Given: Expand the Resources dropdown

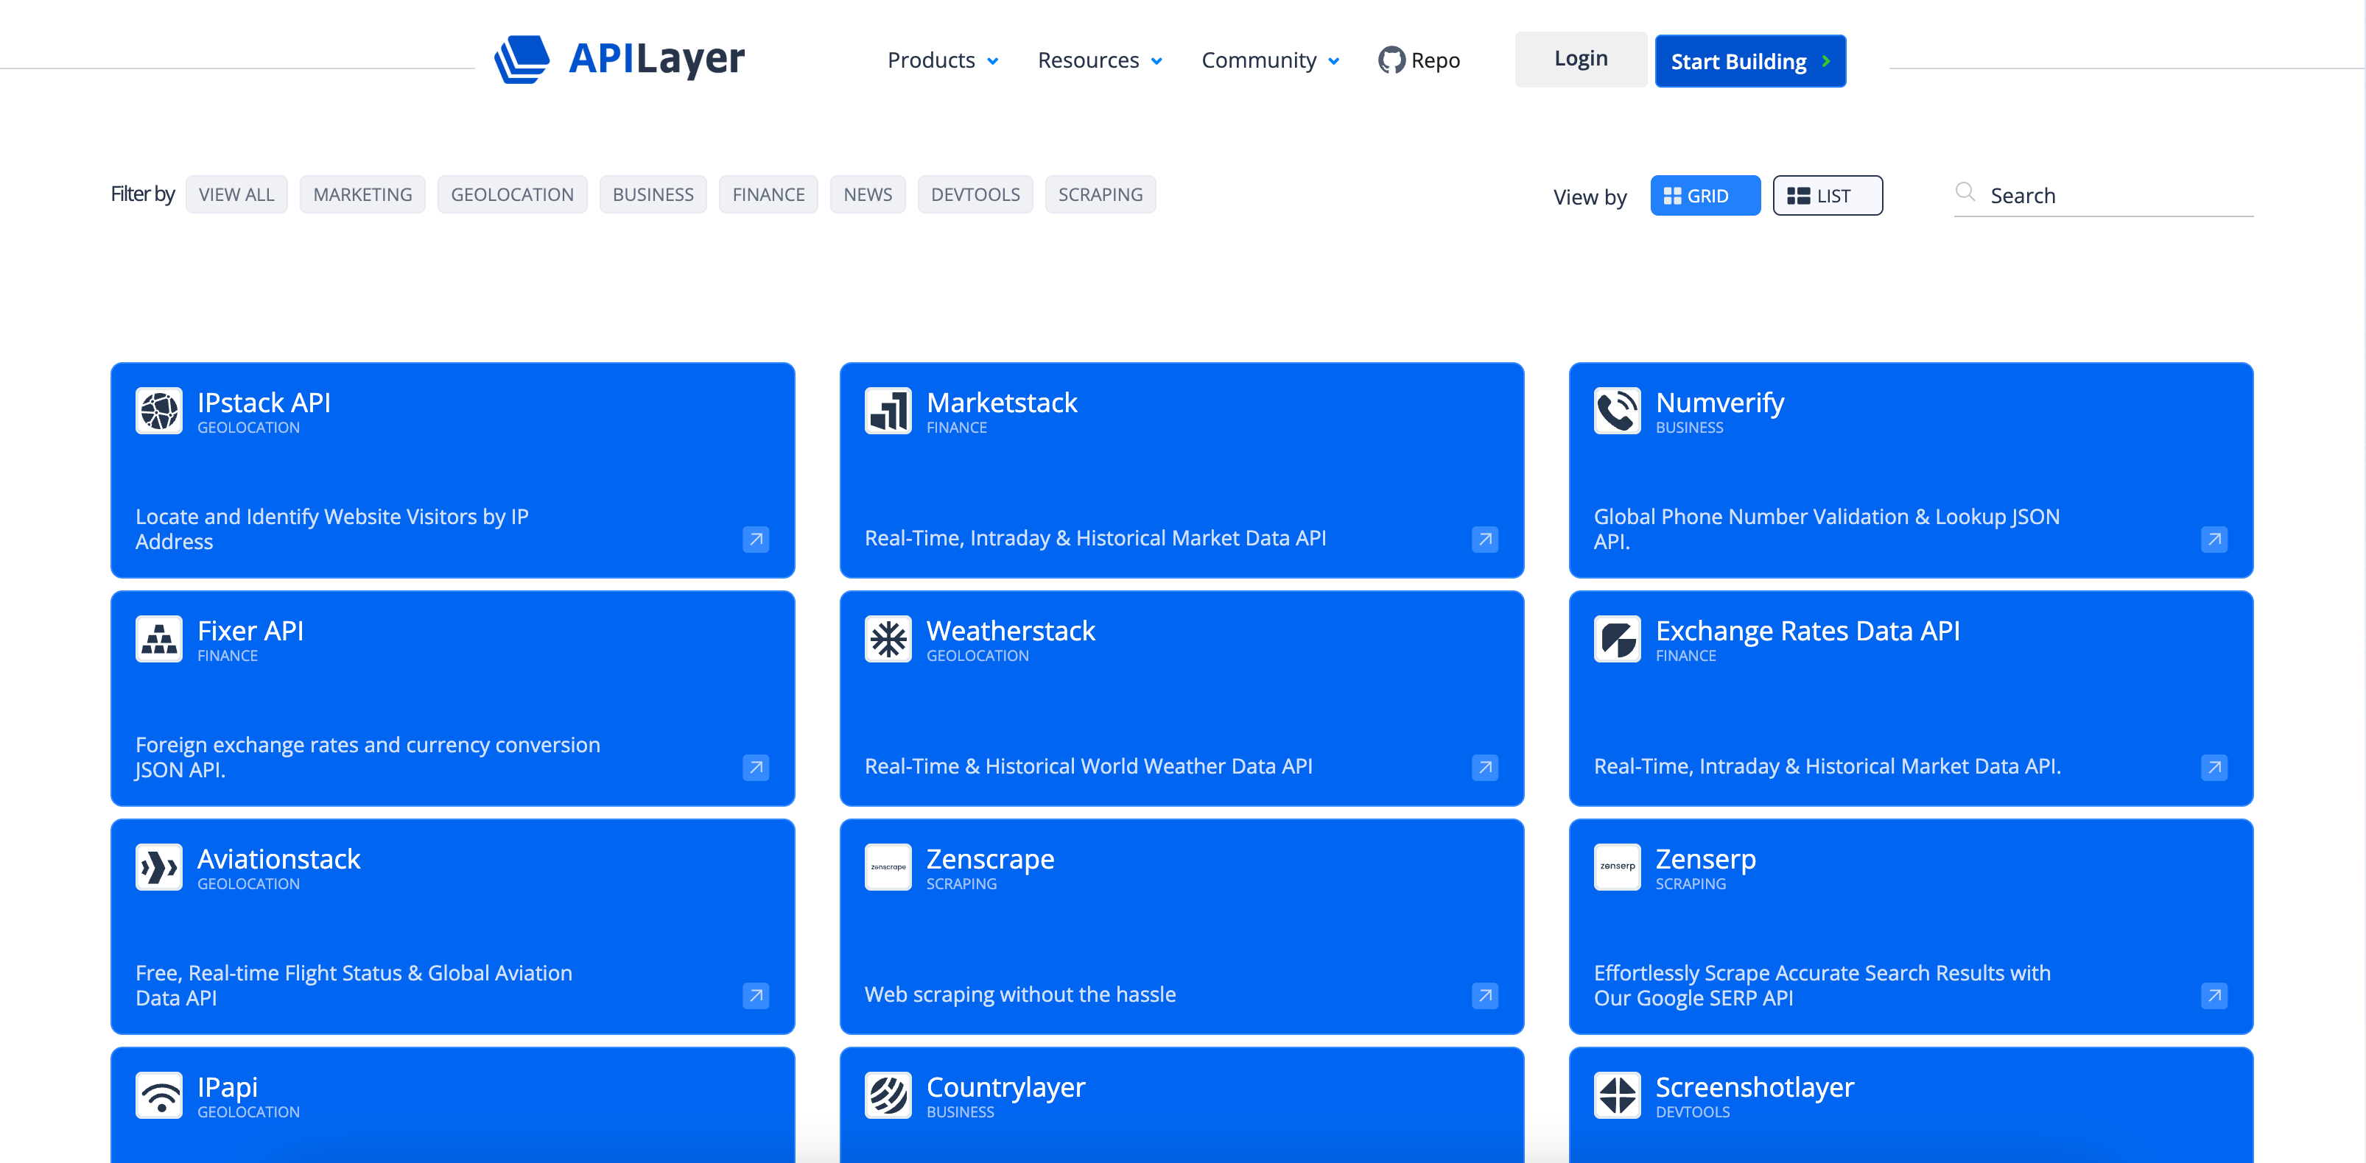Looking at the screenshot, I should pyautogui.click(x=1100, y=60).
